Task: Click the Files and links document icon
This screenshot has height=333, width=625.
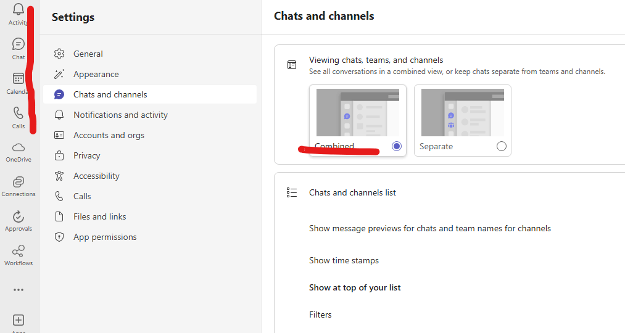Action: tap(59, 216)
